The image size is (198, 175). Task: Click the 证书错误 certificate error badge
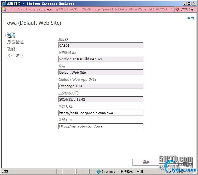pos(185,10)
